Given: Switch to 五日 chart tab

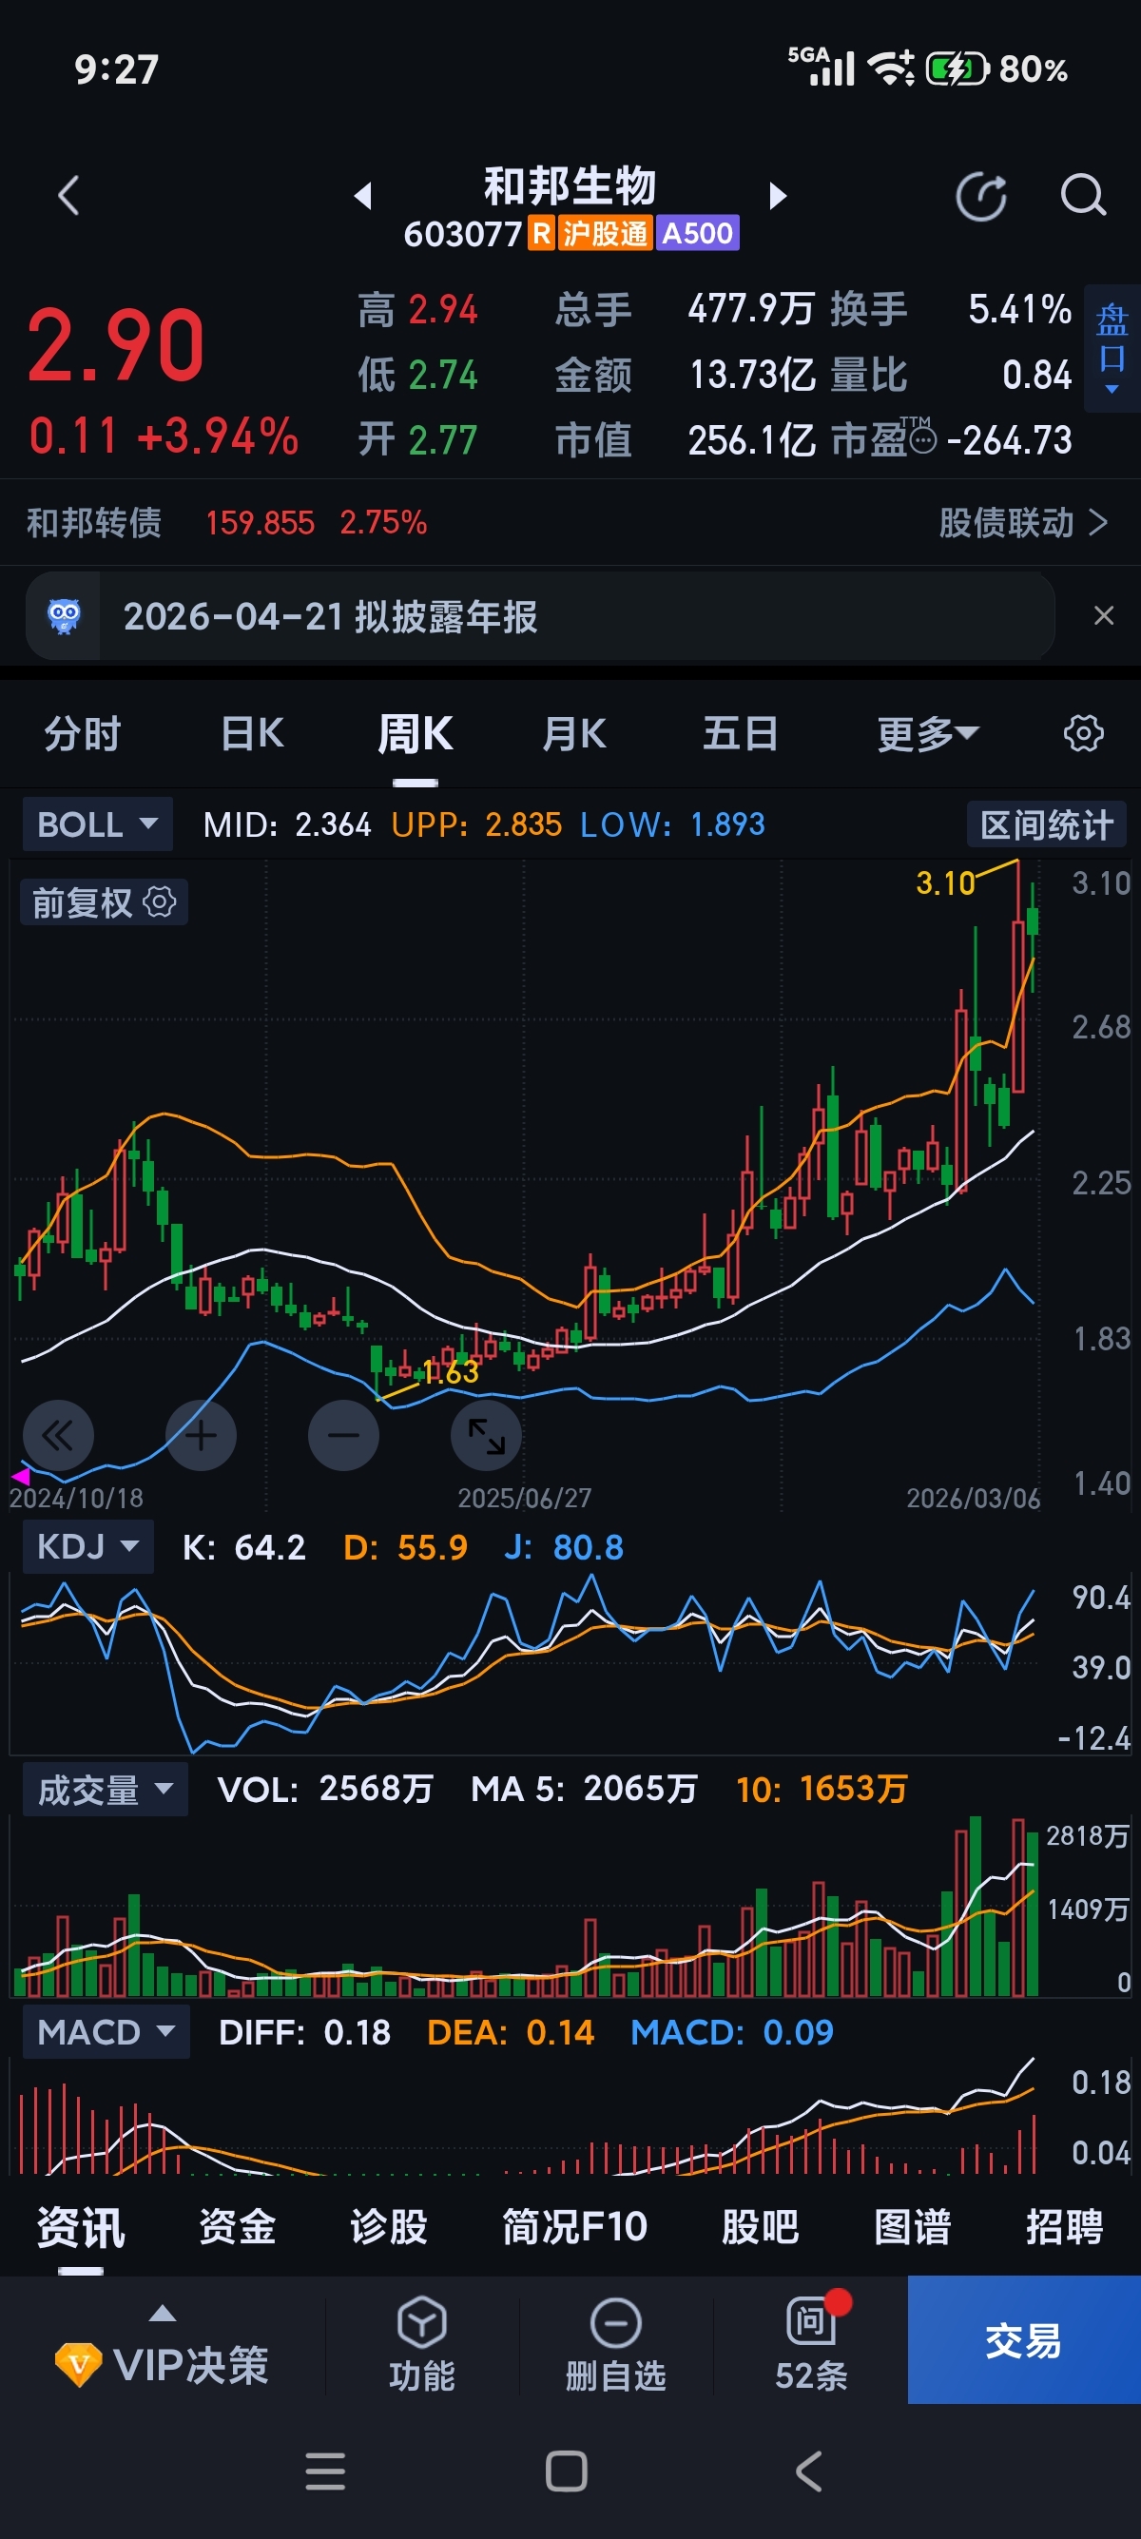Looking at the screenshot, I should click(x=740, y=734).
